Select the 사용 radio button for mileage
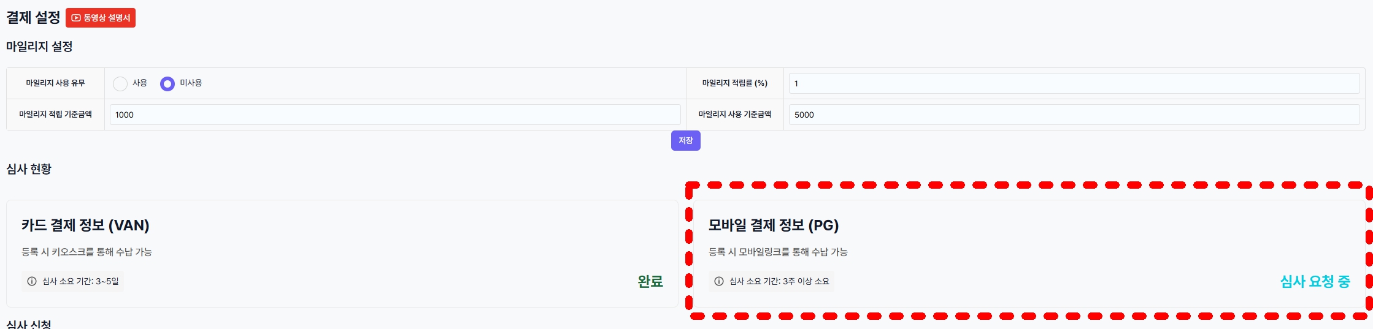The image size is (1373, 329). pyautogui.click(x=120, y=83)
